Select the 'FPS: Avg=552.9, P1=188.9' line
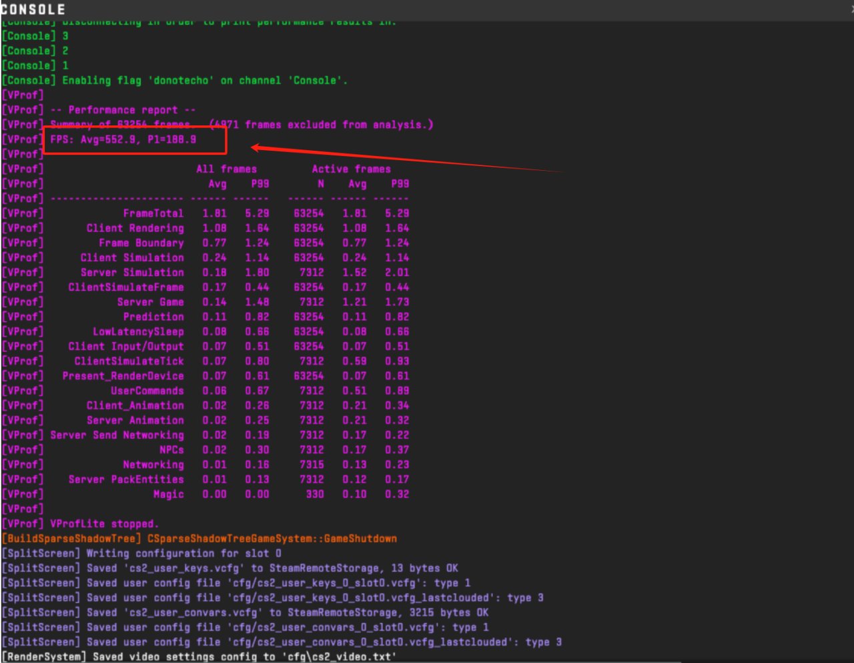 [123, 139]
